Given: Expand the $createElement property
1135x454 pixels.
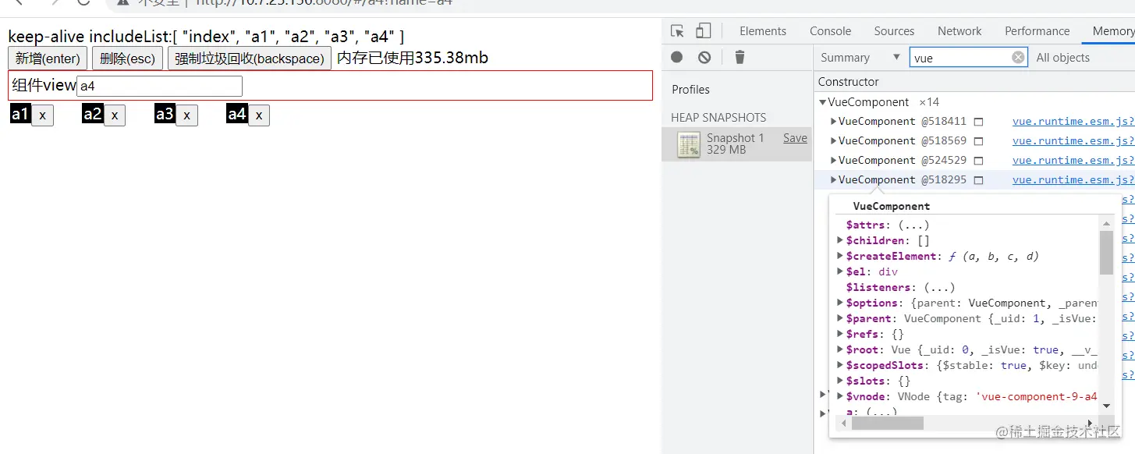Looking at the screenshot, I should (840, 256).
